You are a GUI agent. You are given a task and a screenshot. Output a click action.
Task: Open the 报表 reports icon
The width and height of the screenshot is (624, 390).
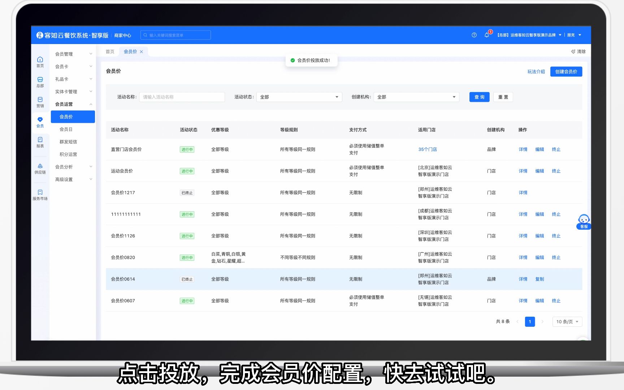pos(40,142)
